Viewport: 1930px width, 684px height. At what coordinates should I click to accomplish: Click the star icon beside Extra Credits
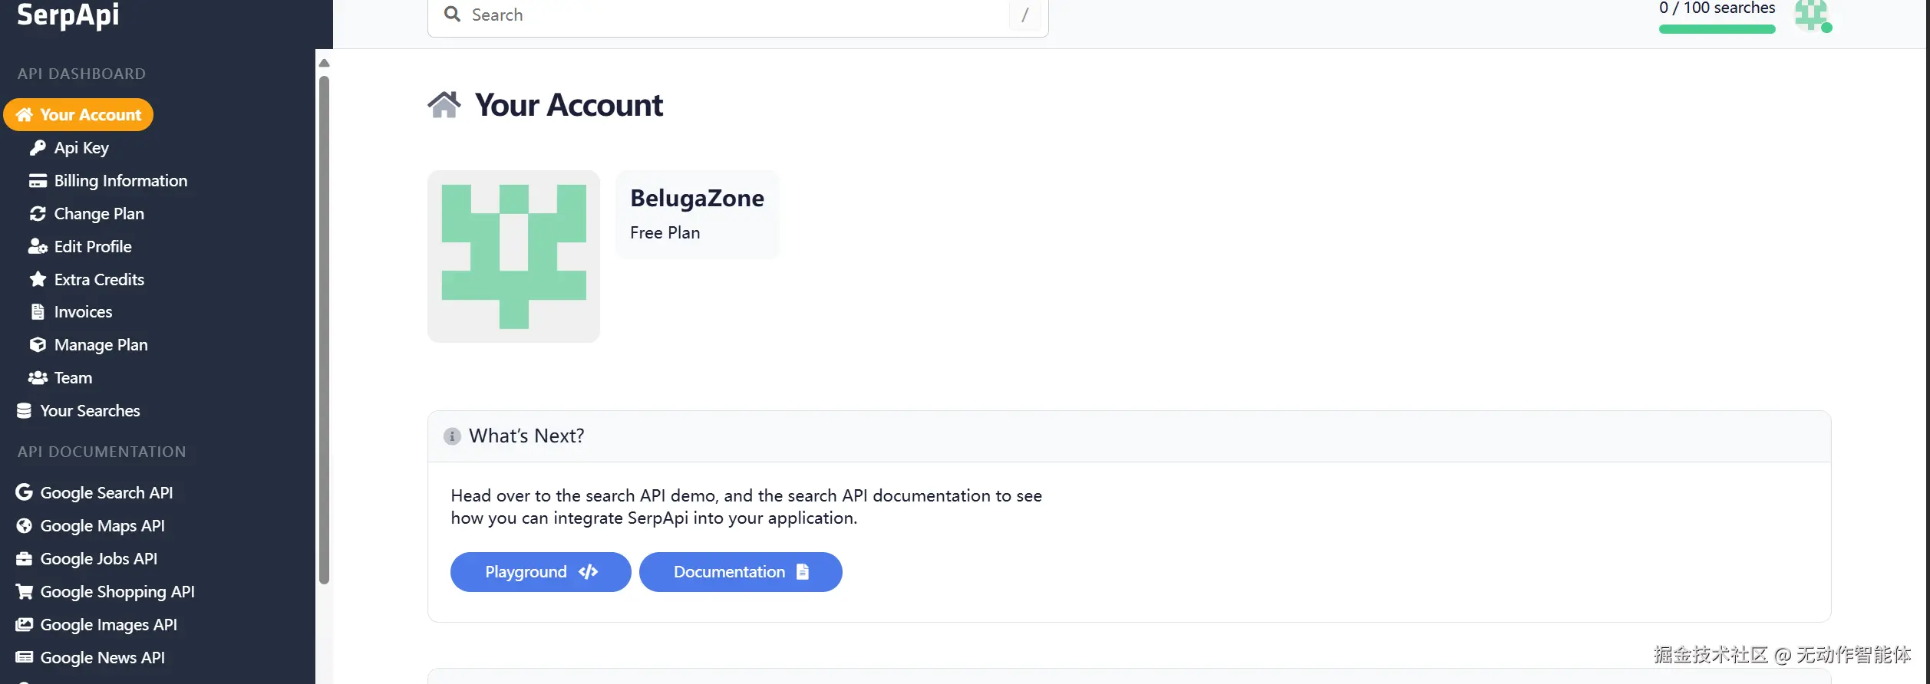click(x=38, y=279)
